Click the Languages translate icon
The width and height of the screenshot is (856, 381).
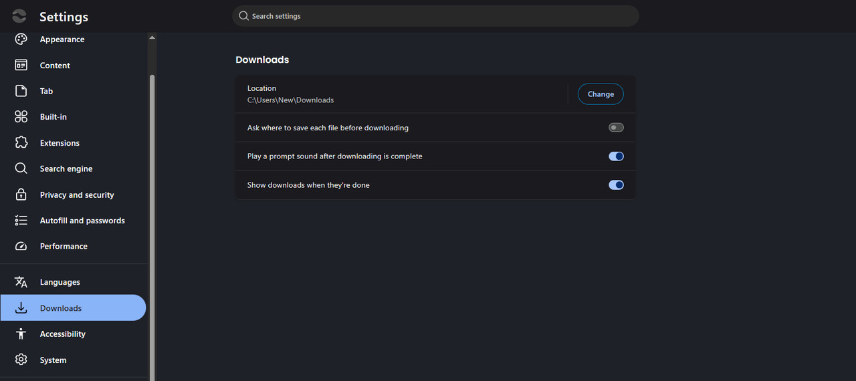[21, 282]
